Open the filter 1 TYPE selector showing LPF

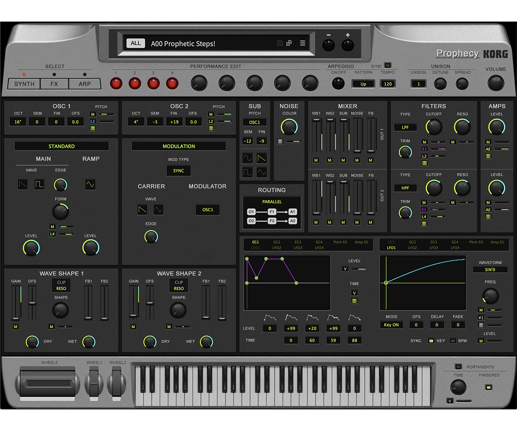(x=405, y=128)
